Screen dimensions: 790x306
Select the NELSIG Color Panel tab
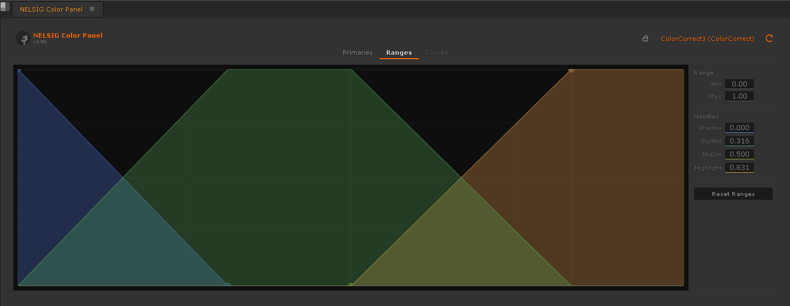[58, 9]
